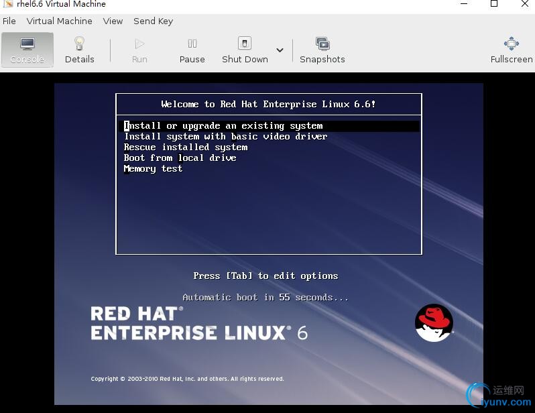535x413 pixels.
Task: Maximize the rhel6.6 Virtual Machine window
Action: pyautogui.click(x=493, y=4)
